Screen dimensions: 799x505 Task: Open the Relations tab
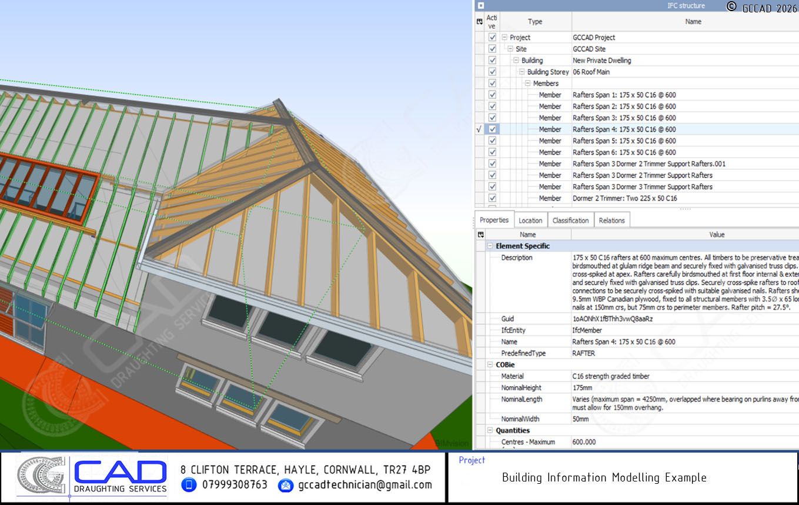611,220
